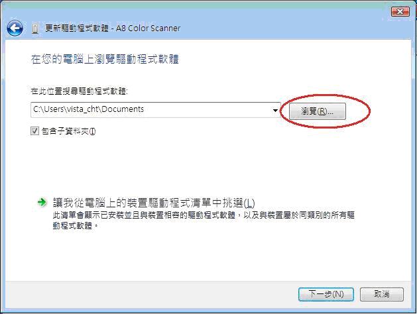Click the description text under driver list option
The height and width of the screenshot is (314, 417).
point(204,221)
